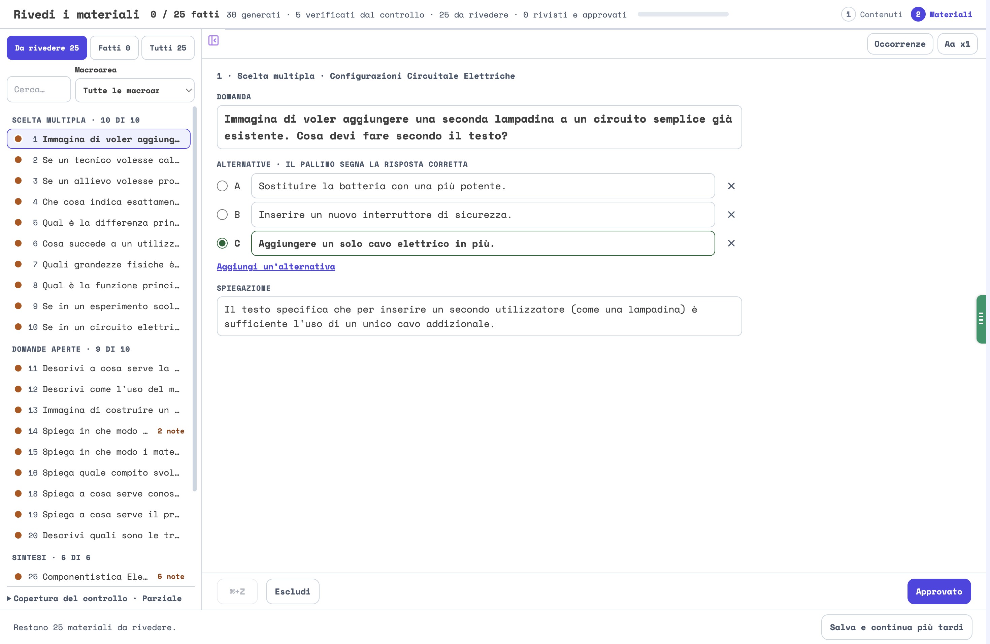
Task: Select item 10 Se in un circuito
Action: (99, 327)
